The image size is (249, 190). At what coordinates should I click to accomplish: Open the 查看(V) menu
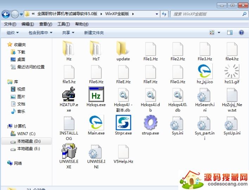(x=45, y=24)
